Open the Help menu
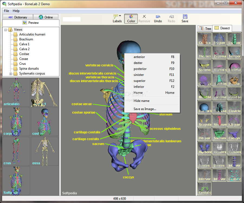This screenshot has height=203, width=244. [16, 11]
